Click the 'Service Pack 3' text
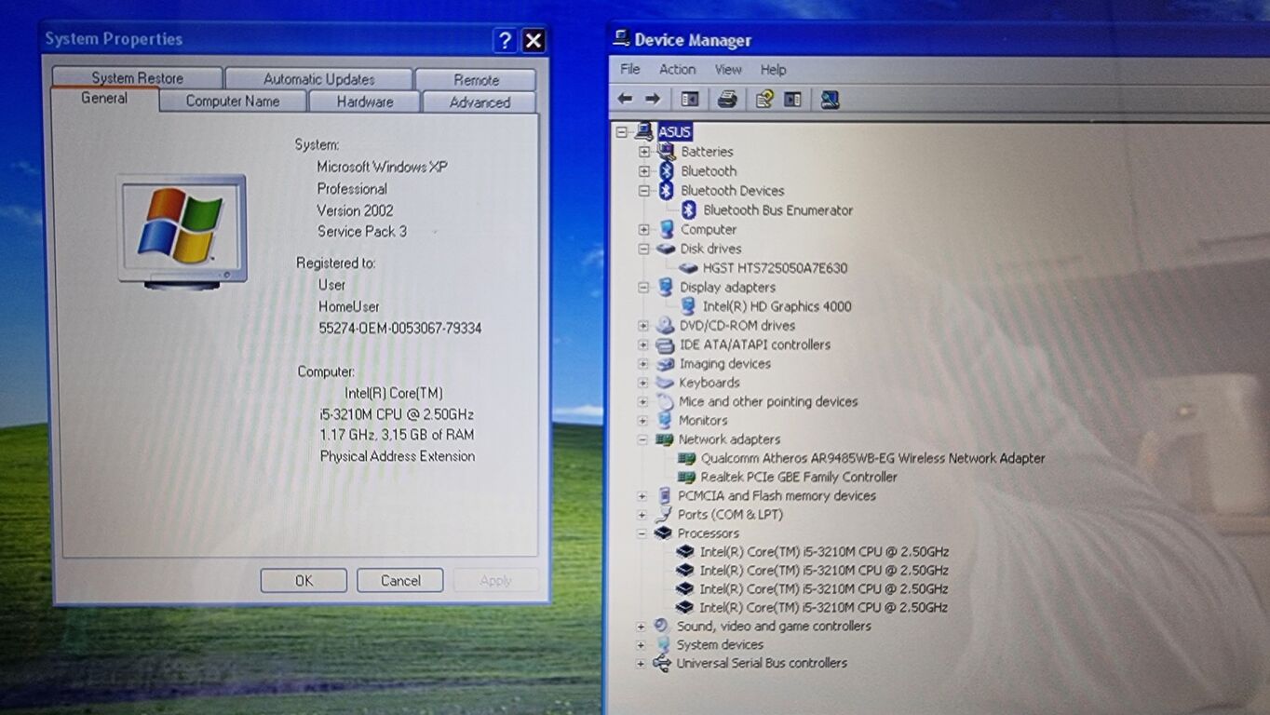 362,232
